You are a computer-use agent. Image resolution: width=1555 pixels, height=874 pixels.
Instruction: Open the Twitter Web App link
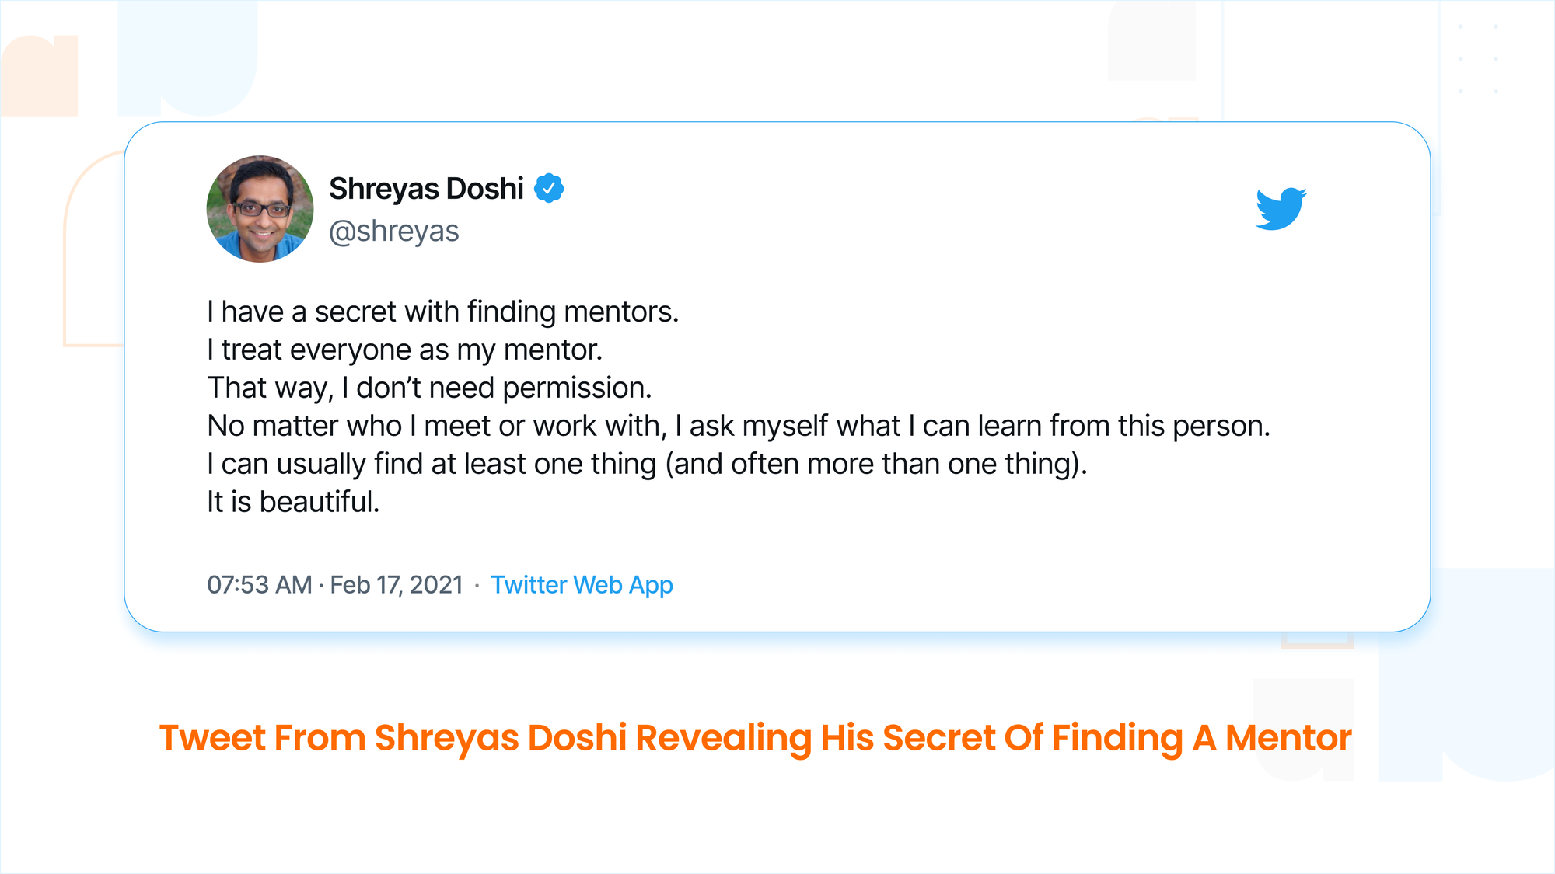click(x=582, y=585)
